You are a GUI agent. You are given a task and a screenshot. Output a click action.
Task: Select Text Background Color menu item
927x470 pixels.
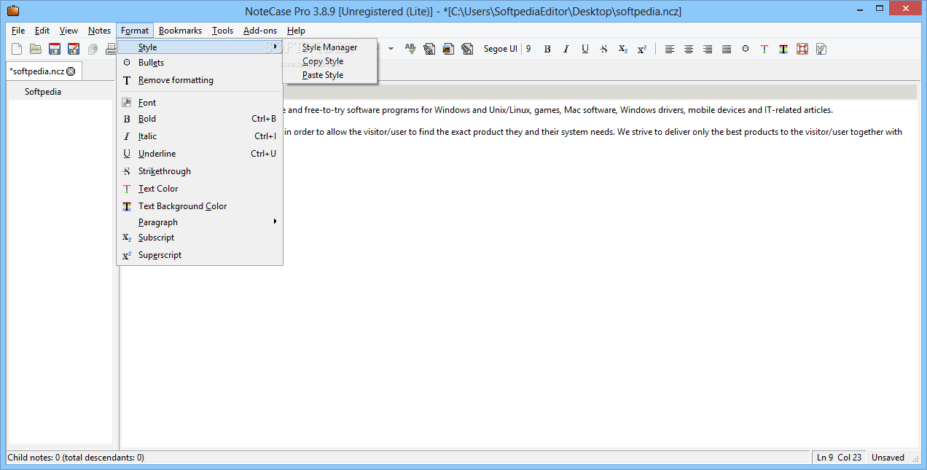(200, 206)
